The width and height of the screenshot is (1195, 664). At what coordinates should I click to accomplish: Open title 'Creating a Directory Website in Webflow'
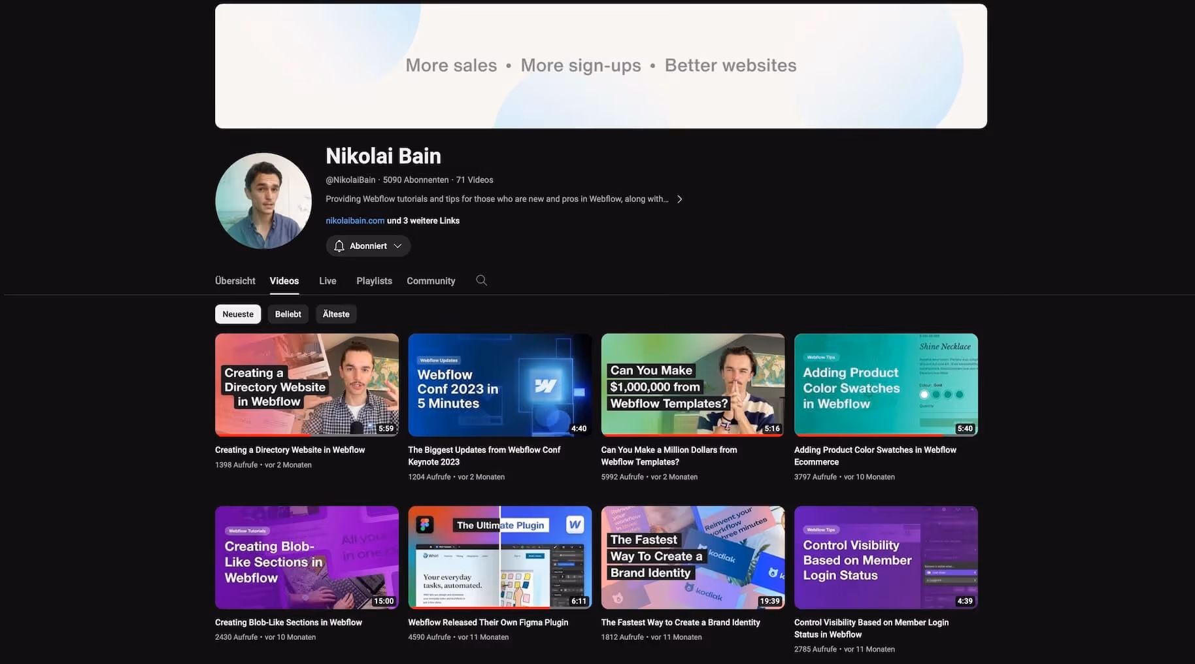coord(290,450)
